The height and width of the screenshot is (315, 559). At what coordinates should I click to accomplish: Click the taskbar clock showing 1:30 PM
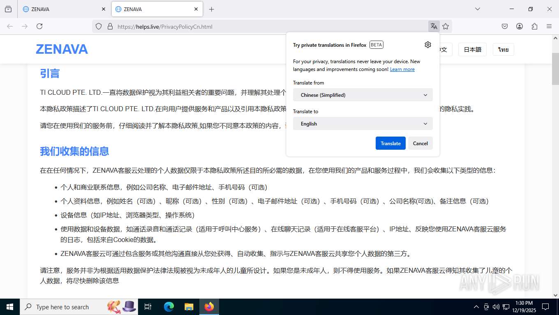click(x=524, y=307)
